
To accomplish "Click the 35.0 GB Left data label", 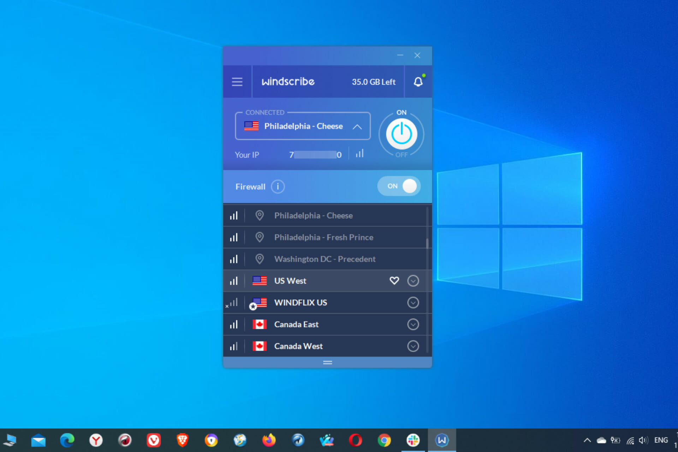I will click(x=373, y=82).
